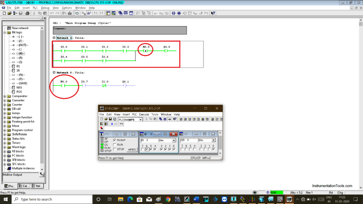Click the Cascade windows icon in PLCSIM toolbar
The height and width of the screenshot is (204, 363).
pyautogui.click(x=160, y=119)
